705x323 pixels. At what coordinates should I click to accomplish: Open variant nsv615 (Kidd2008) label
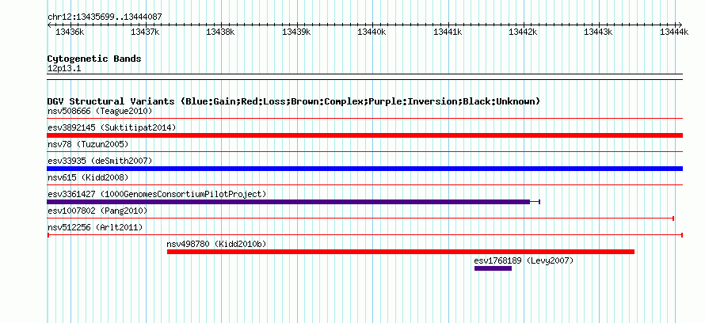pyautogui.click(x=88, y=177)
